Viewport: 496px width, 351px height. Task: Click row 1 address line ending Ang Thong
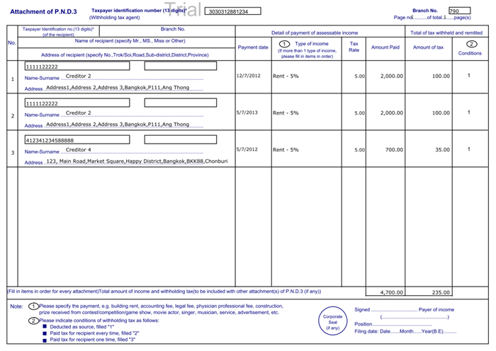pos(118,88)
